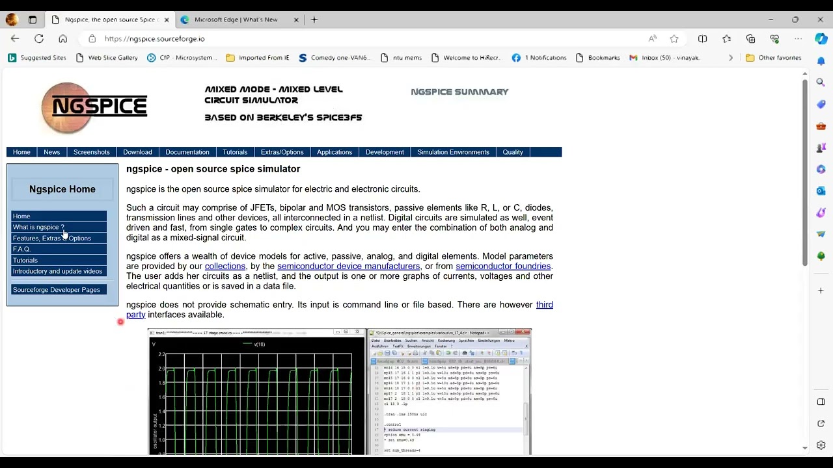The height and width of the screenshot is (468, 833).
Task: Open the Welcome to HiRecr bookmark
Action: pyautogui.click(x=465, y=58)
